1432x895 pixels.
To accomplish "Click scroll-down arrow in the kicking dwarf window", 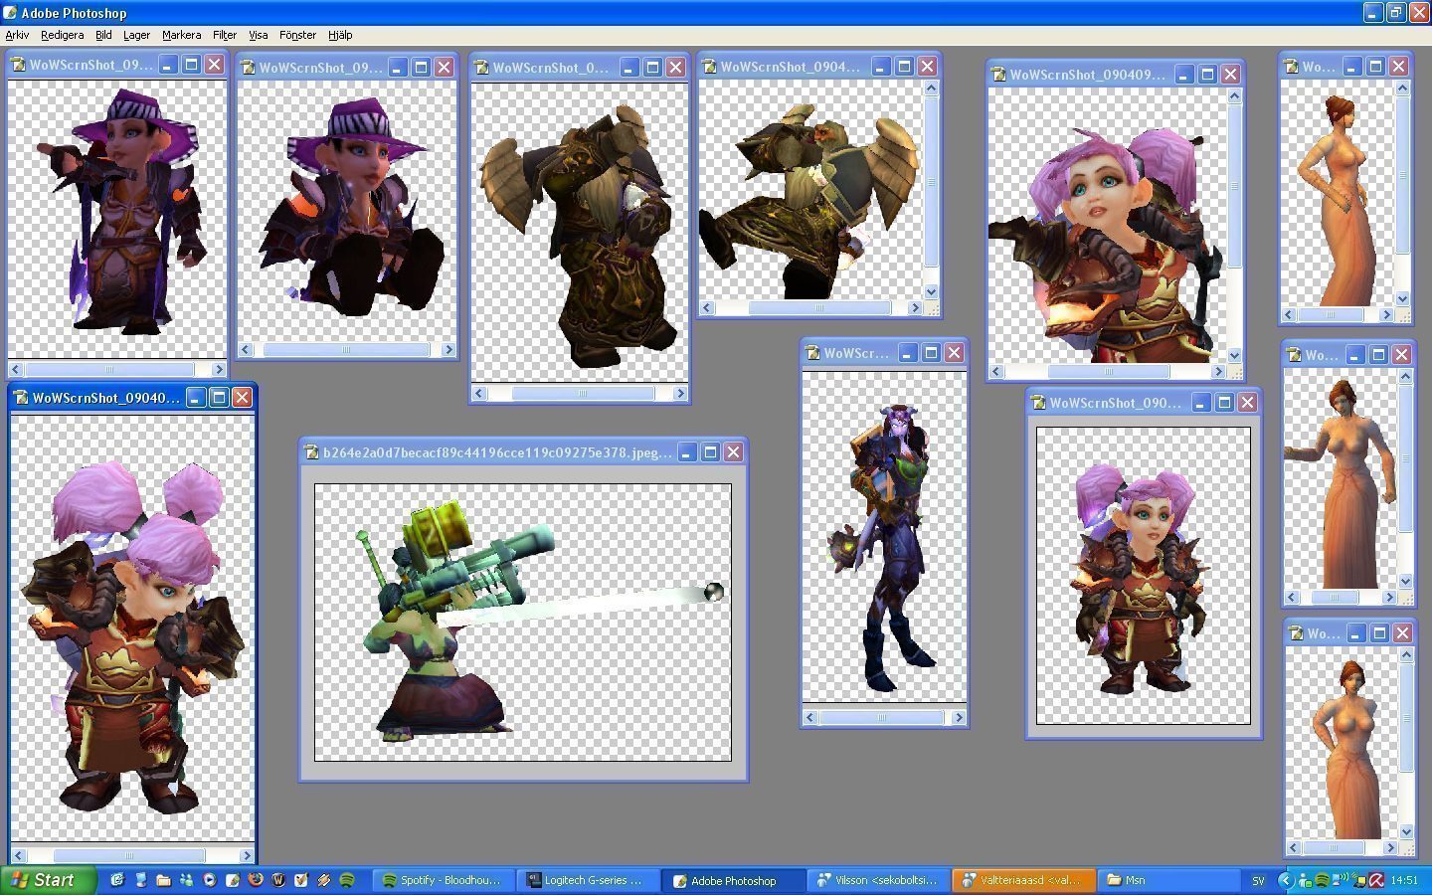I will click(x=931, y=291).
